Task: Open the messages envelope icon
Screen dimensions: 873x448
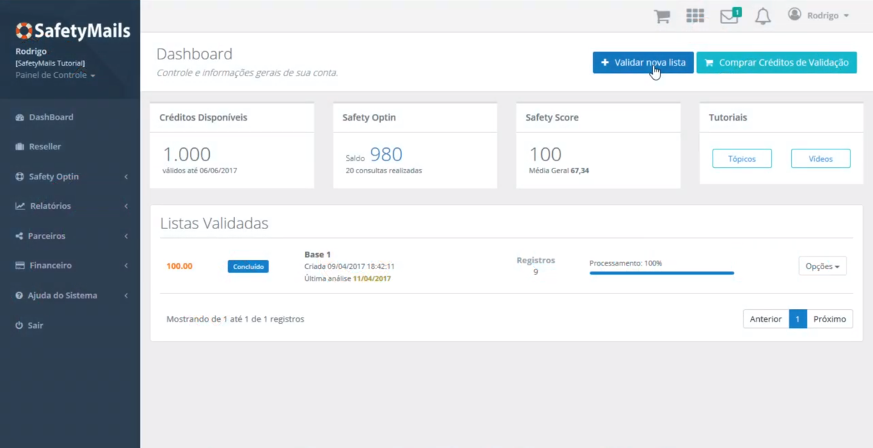Action: pyautogui.click(x=729, y=17)
